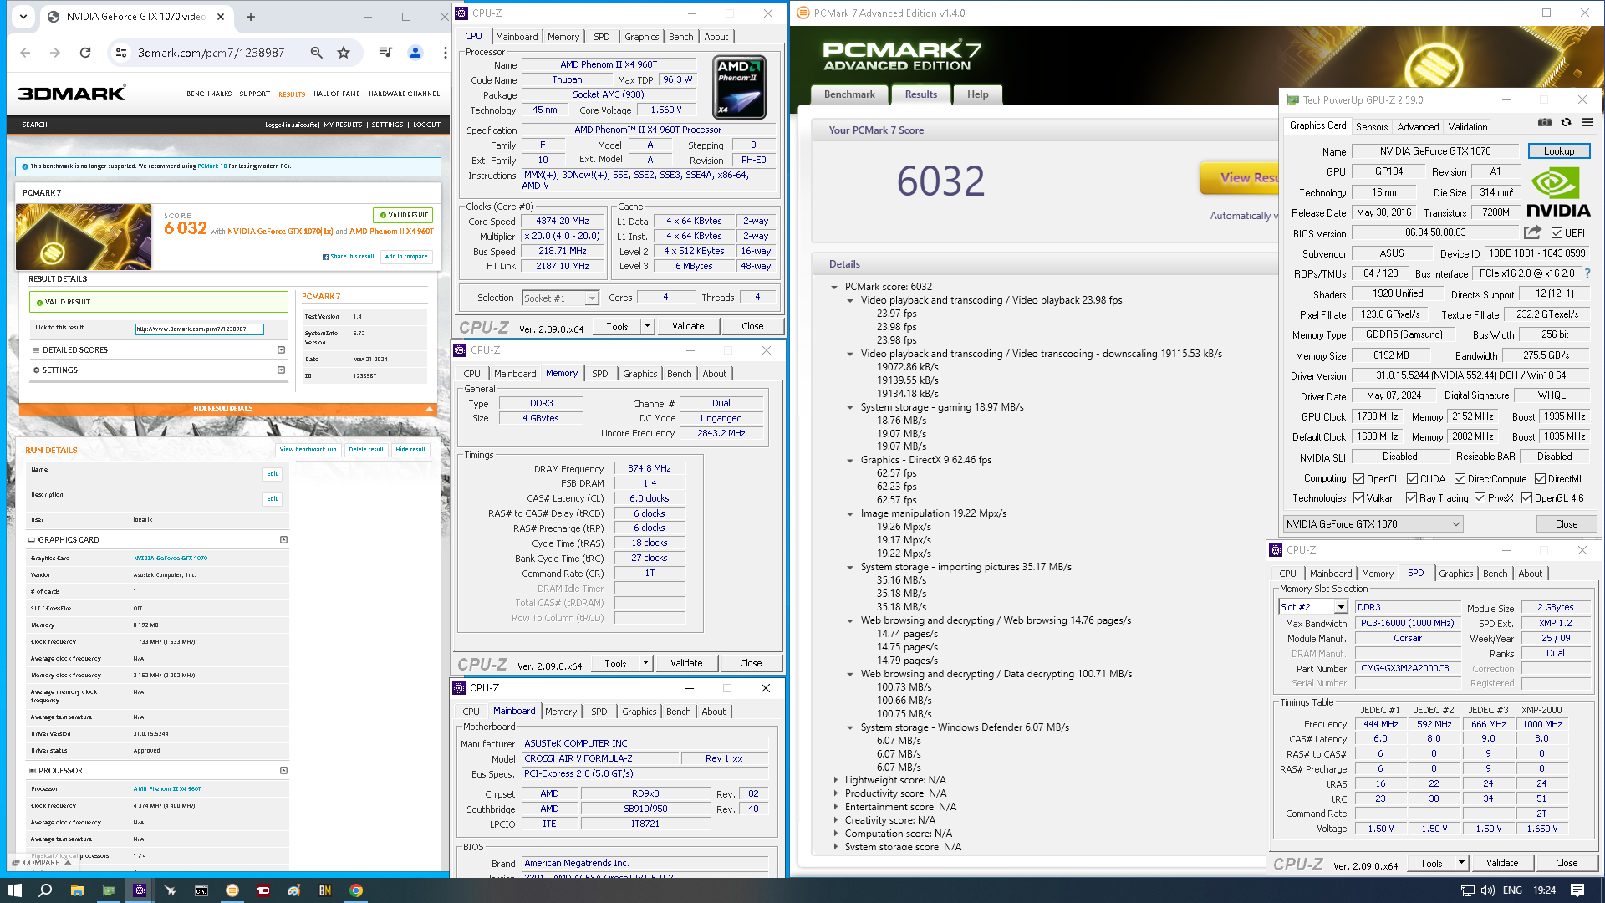This screenshot has height=903, width=1605.
Task: Open Chrome media control icon
Action: [x=385, y=53]
